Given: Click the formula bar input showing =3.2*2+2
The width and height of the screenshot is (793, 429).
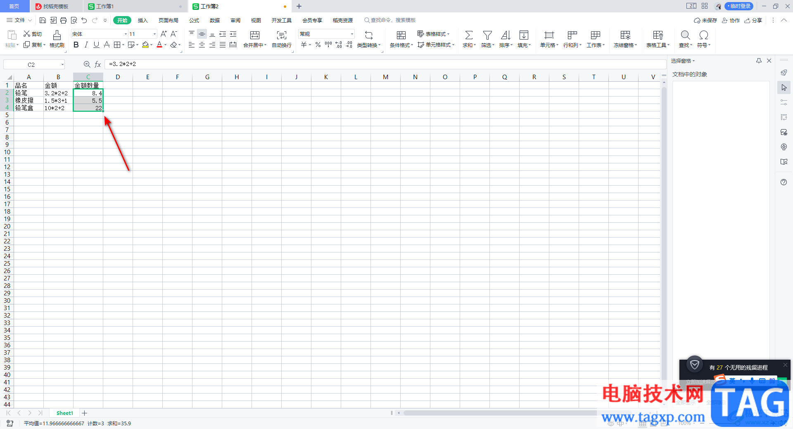Looking at the screenshot, I should pyautogui.click(x=385, y=64).
